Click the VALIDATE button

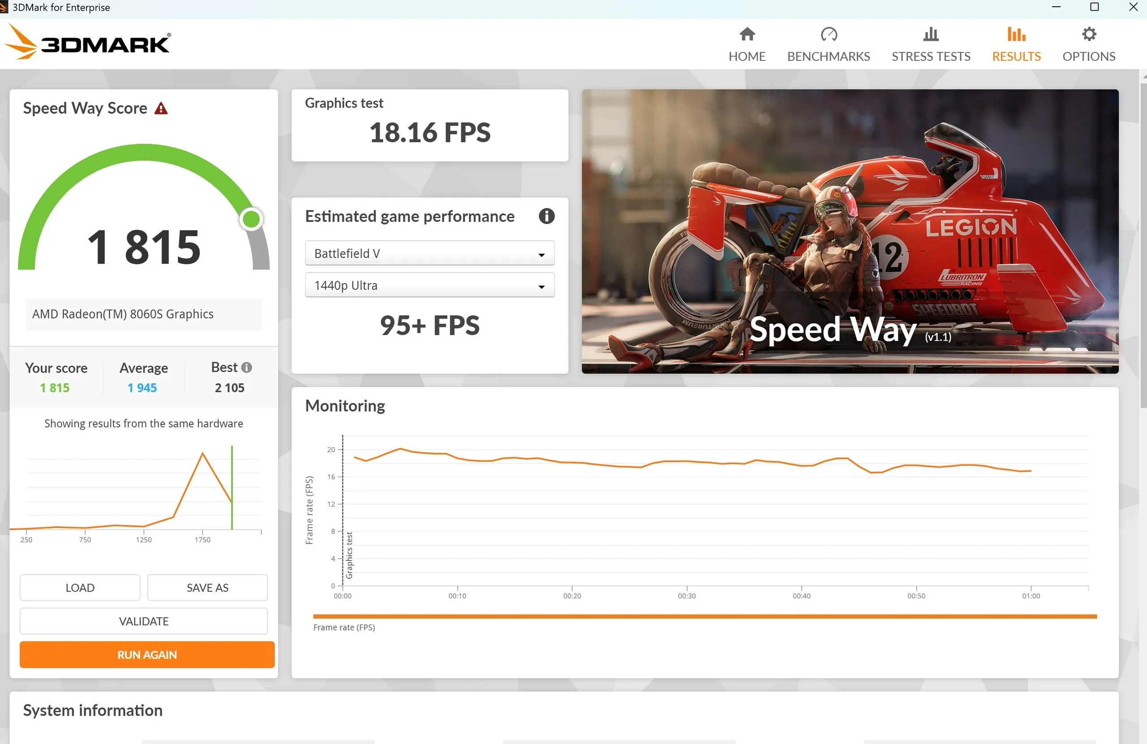pyautogui.click(x=144, y=621)
